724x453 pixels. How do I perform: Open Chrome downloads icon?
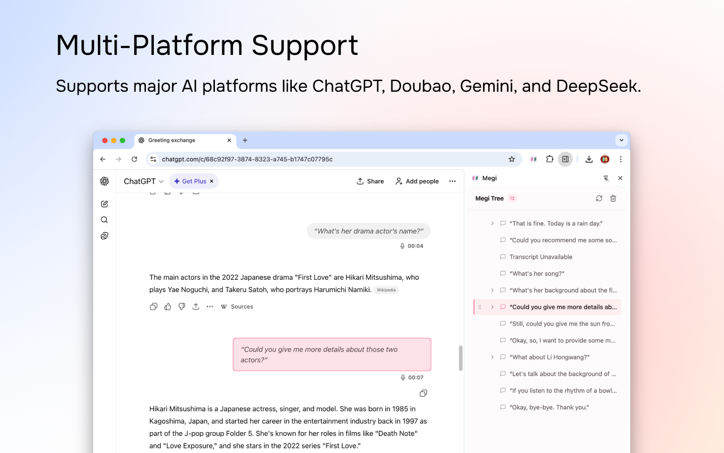(x=589, y=159)
